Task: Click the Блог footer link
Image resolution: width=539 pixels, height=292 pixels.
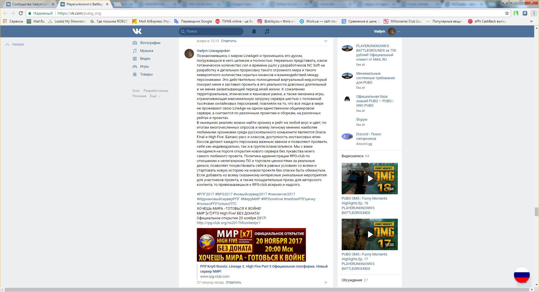Action: (136, 91)
